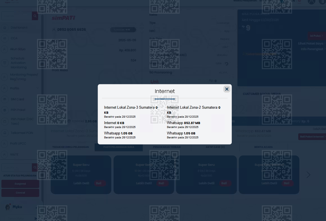Click the simPATI brand logo
Screen dimensions: 326x221
pyautogui.click(x=63, y=18)
